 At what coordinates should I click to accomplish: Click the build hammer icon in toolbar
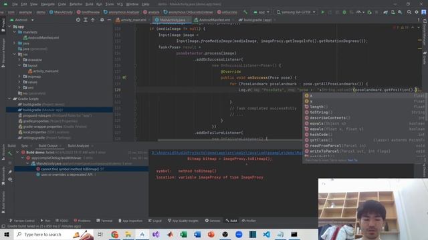pos(245,12)
